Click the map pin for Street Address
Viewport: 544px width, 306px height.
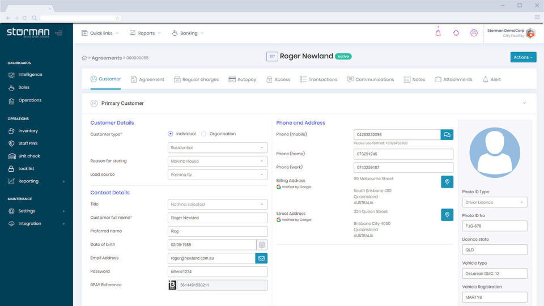(x=447, y=215)
